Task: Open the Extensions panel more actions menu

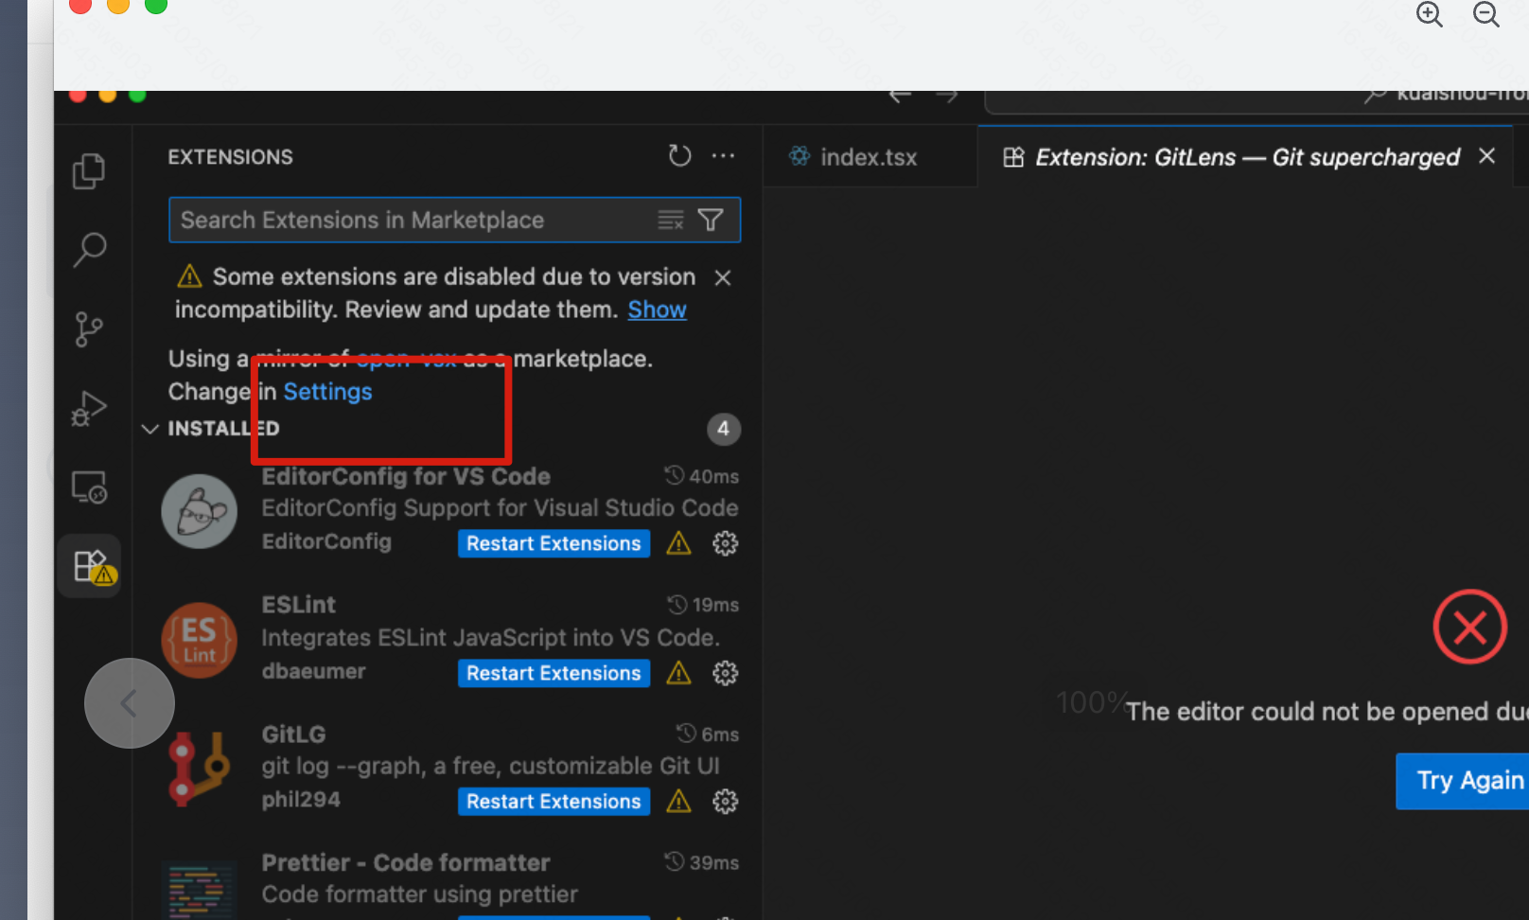Action: click(723, 156)
